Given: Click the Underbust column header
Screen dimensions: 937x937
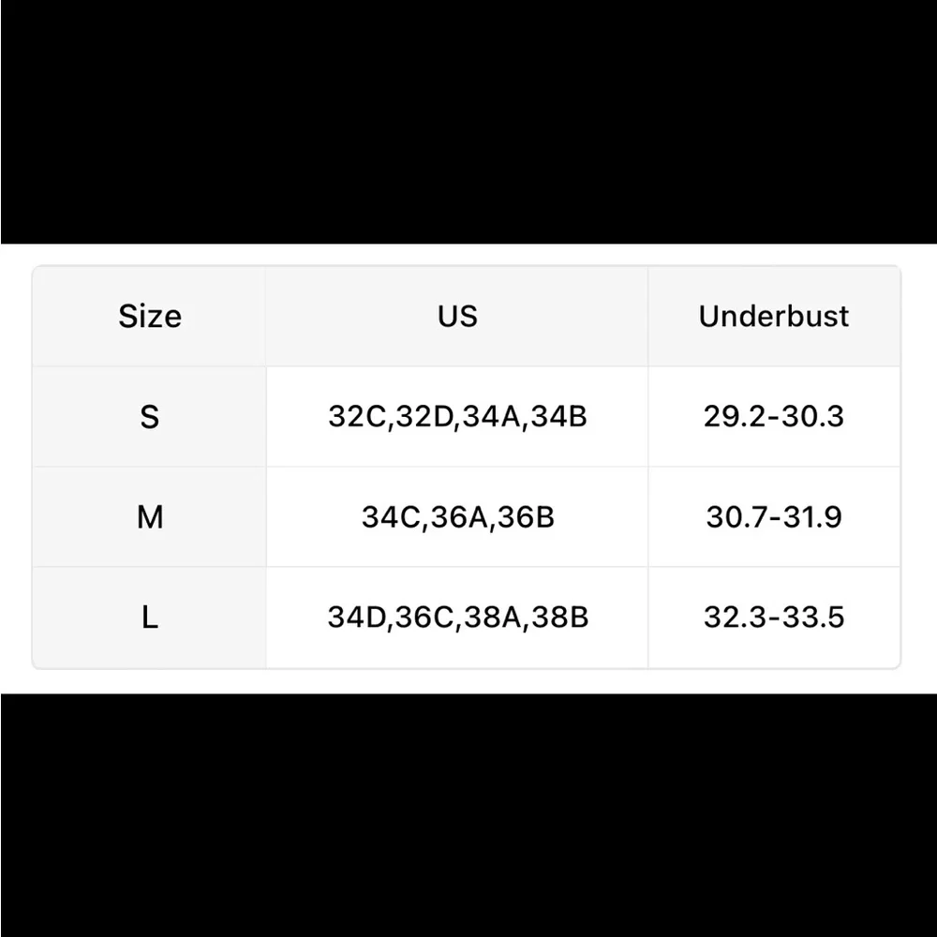Looking at the screenshot, I should (774, 316).
